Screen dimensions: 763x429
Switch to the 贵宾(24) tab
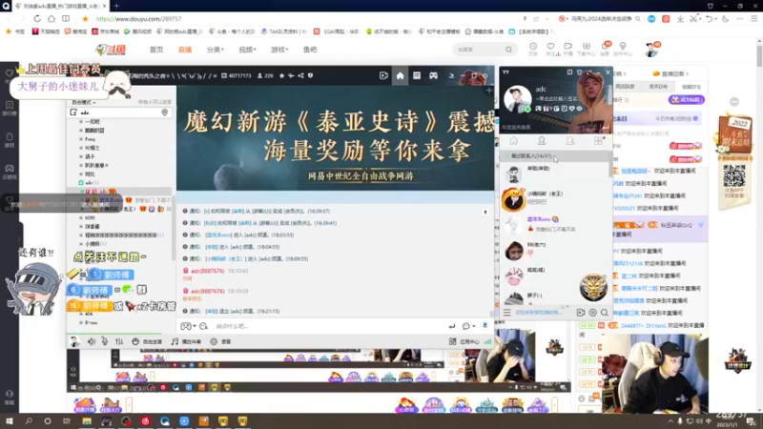(x=658, y=87)
